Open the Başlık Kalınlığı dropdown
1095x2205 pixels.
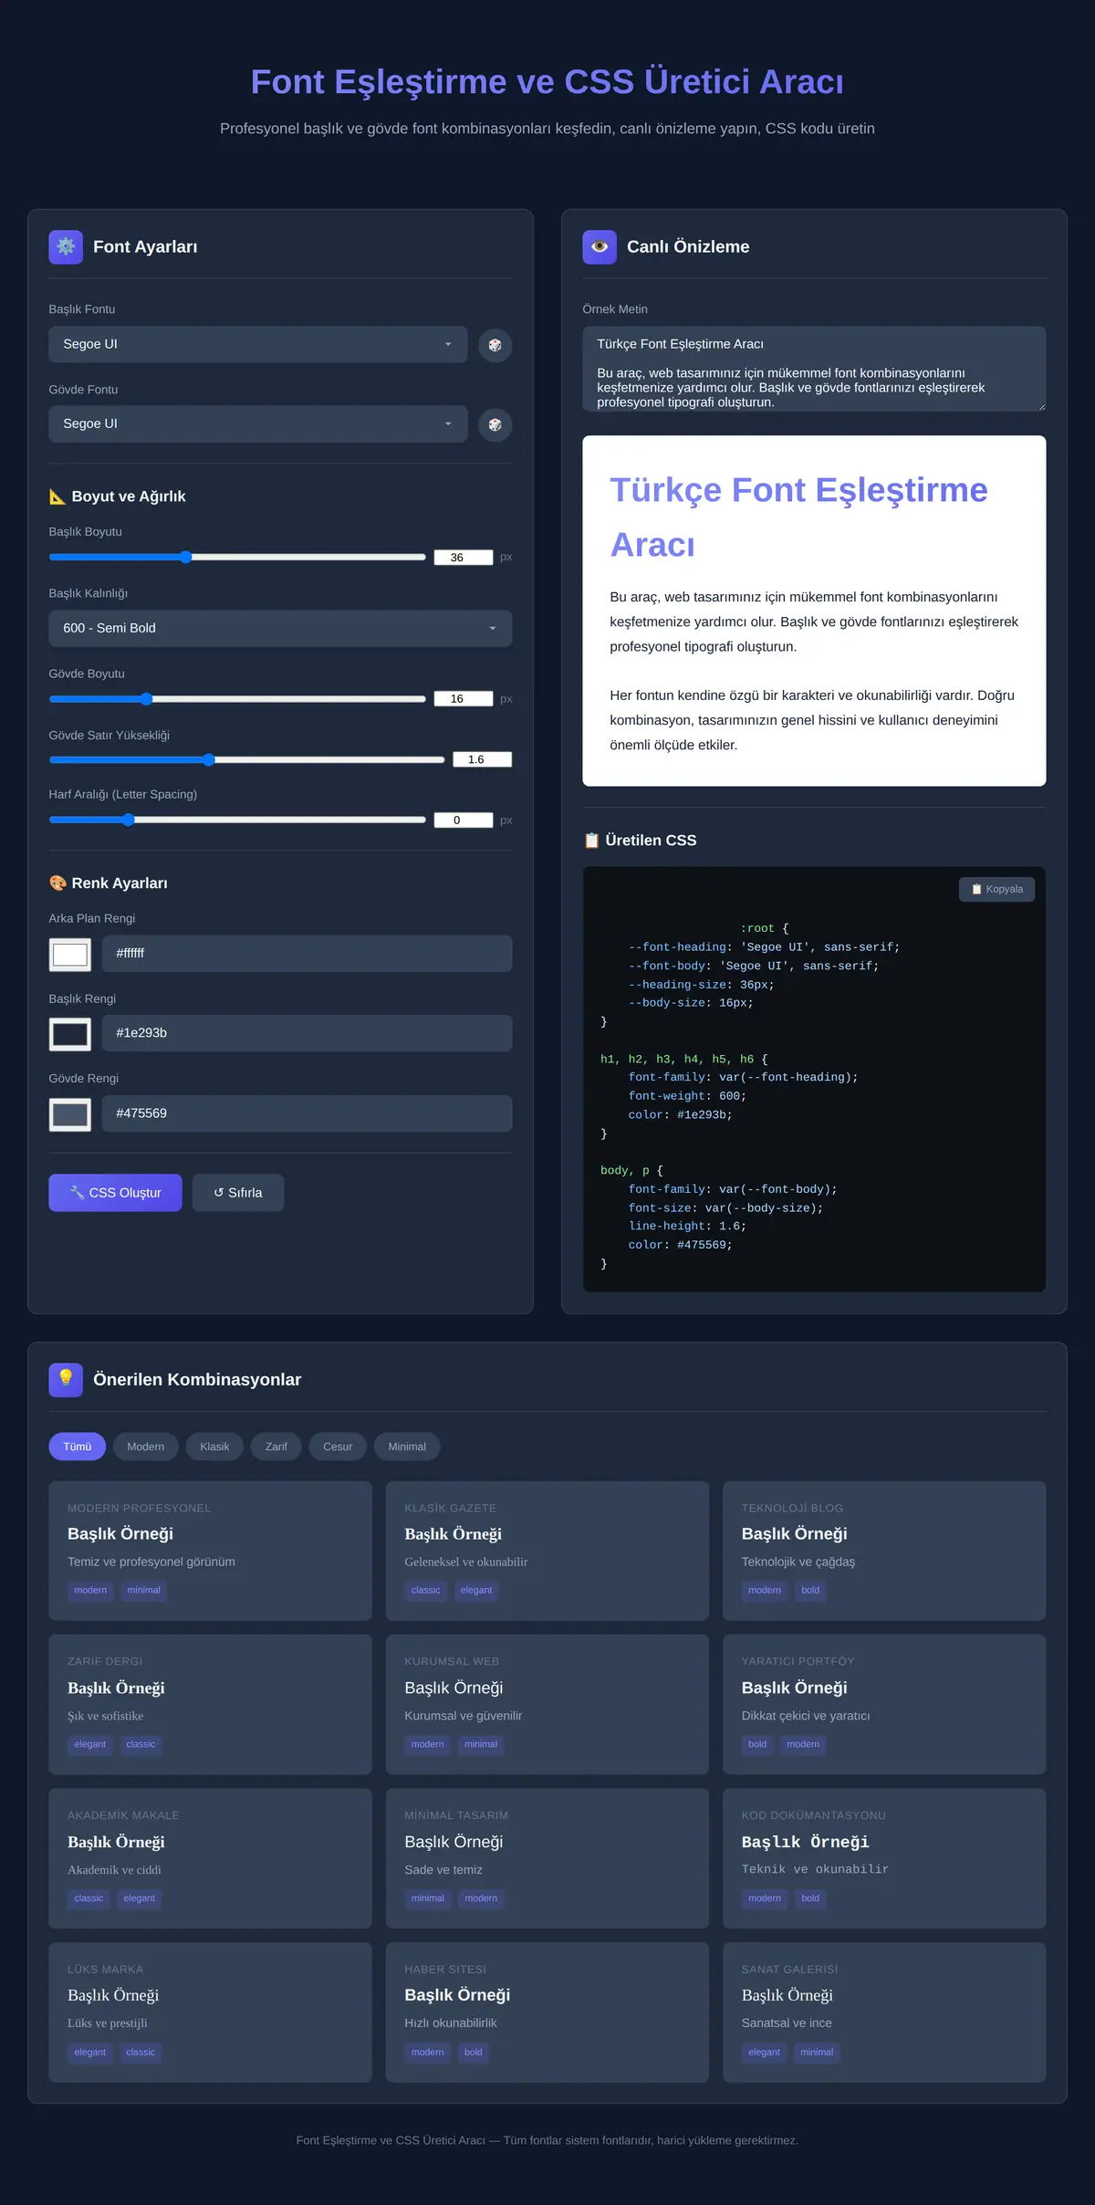280,628
